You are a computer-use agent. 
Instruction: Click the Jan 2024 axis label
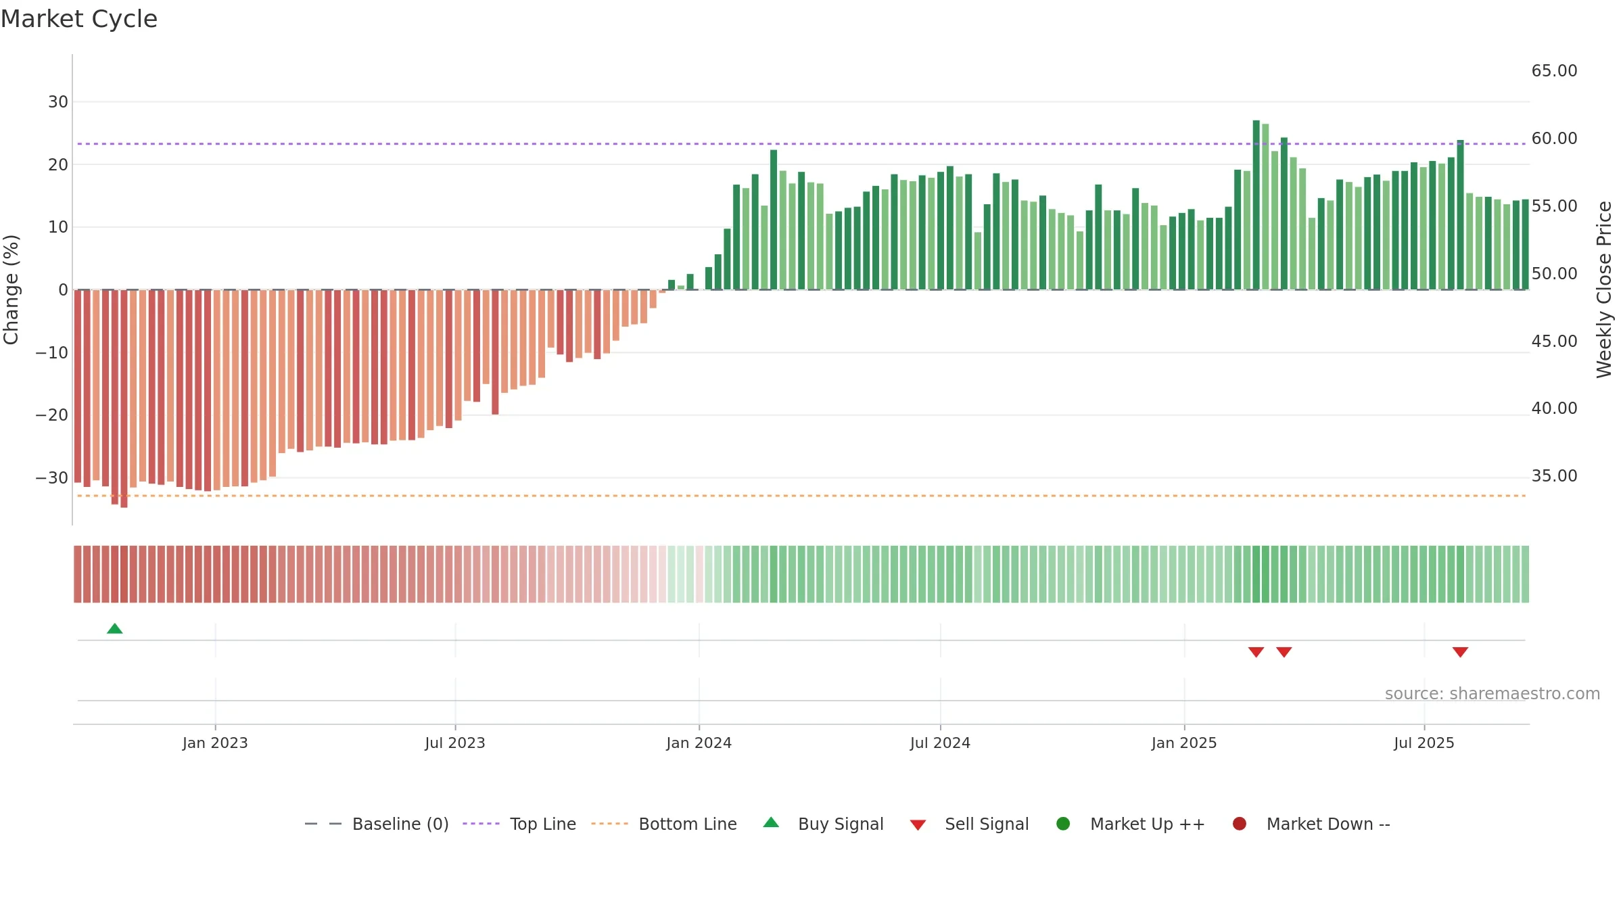click(x=699, y=743)
